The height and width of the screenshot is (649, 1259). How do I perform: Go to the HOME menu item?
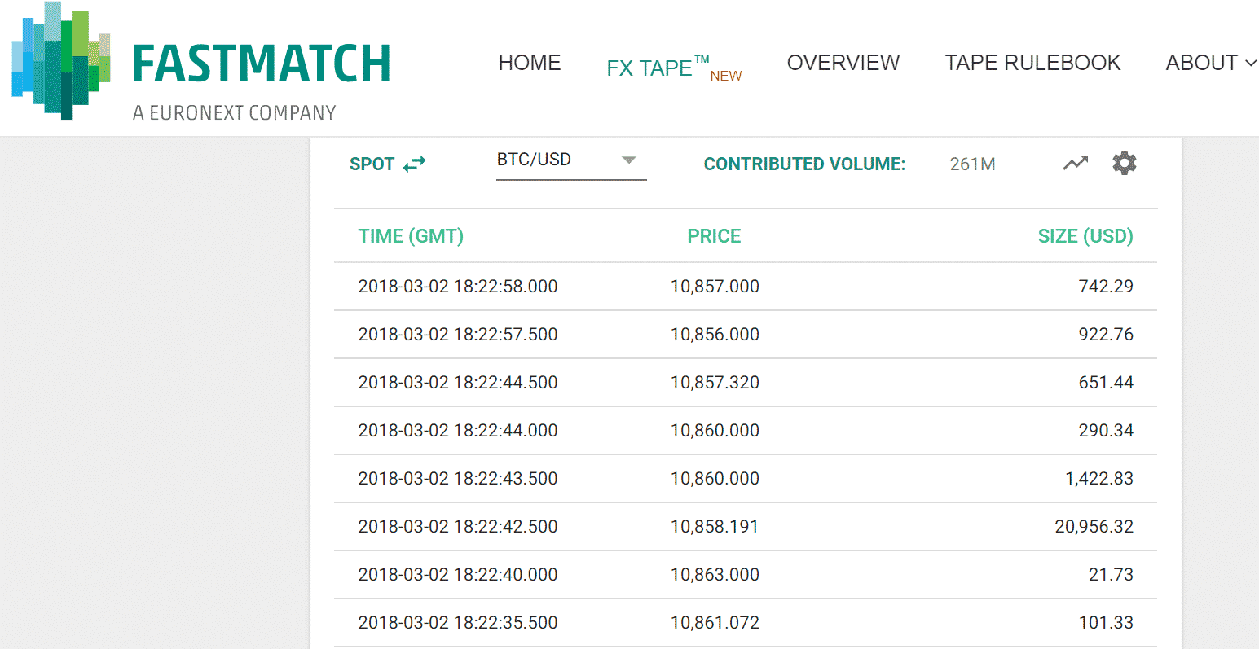(530, 63)
